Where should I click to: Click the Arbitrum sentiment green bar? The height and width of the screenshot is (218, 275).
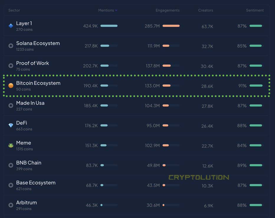coord(256,205)
